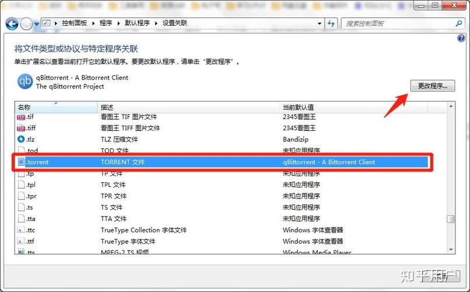Select the .tpr extension name
This screenshot has width=470, height=292.
click(x=31, y=196)
